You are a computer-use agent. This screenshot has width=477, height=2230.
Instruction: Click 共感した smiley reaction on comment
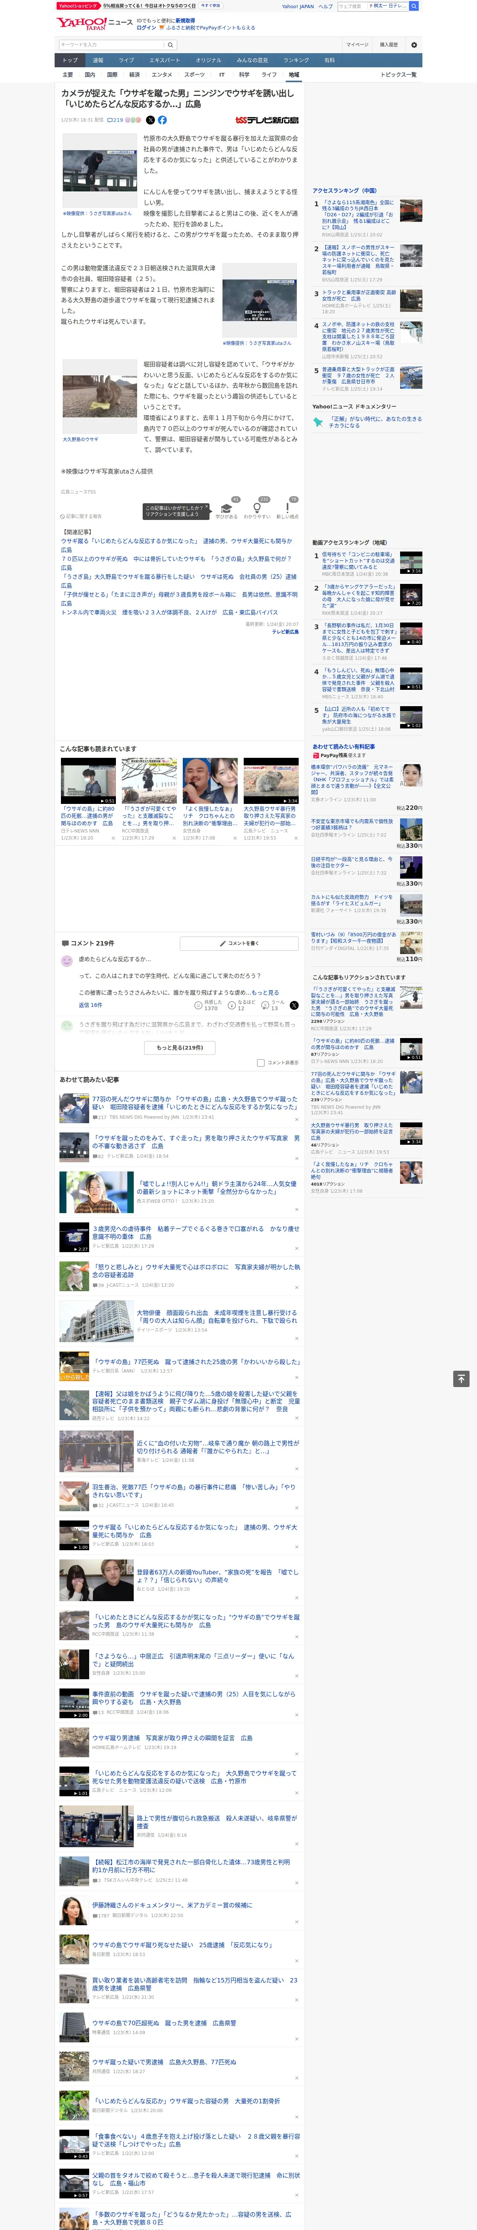tap(198, 1005)
